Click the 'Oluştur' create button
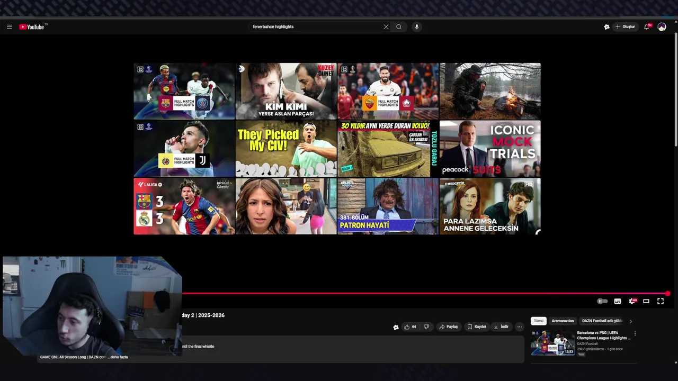The width and height of the screenshot is (678, 381). (626, 27)
